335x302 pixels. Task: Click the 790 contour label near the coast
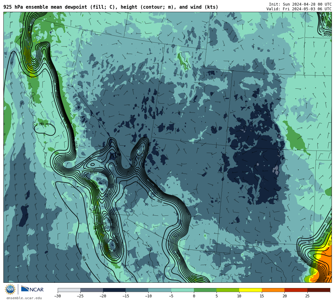point(41,124)
